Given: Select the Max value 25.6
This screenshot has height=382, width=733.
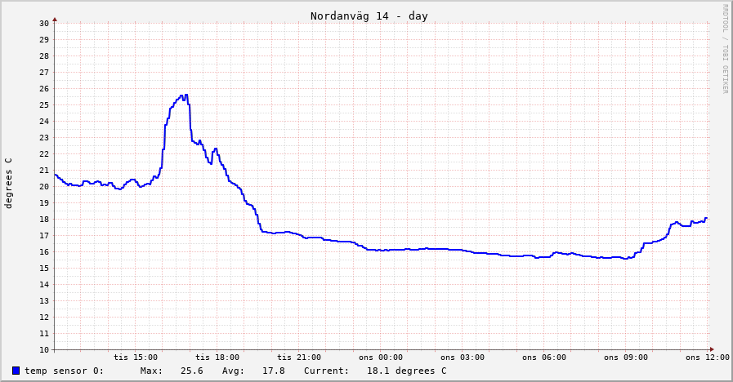Looking at the screenshot, I should [192, 371].
